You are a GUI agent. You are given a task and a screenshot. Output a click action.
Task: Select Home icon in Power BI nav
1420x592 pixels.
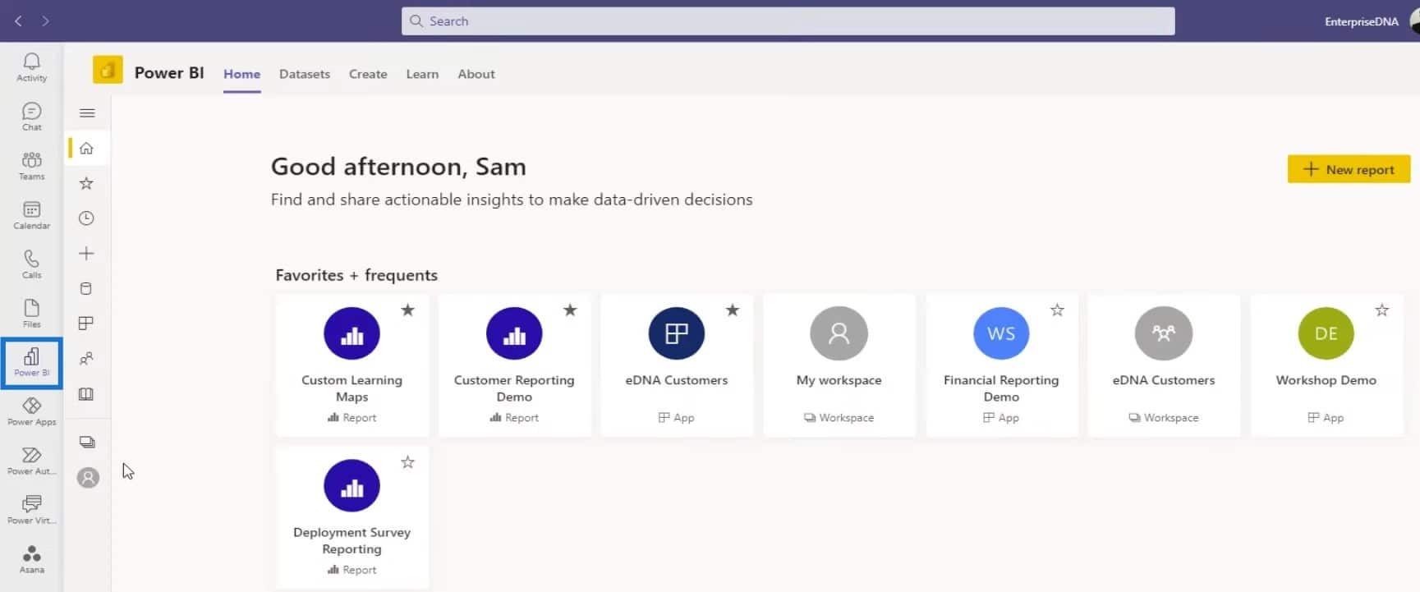[87, 148]
